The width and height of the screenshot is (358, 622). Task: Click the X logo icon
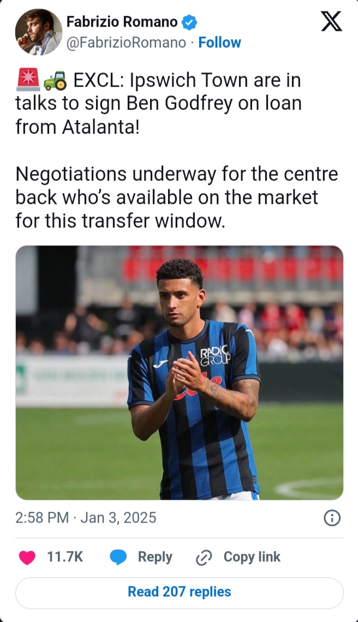[x=331, y=21]
